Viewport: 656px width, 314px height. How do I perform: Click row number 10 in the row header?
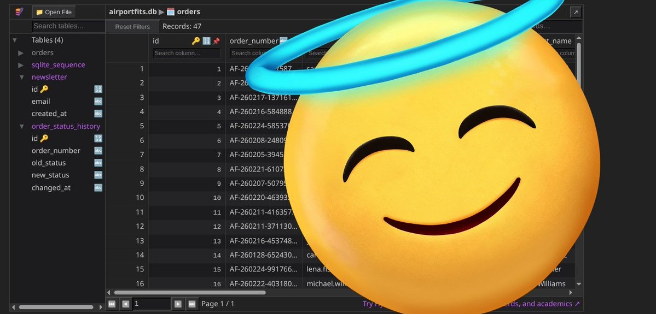[x=126, y=198]
